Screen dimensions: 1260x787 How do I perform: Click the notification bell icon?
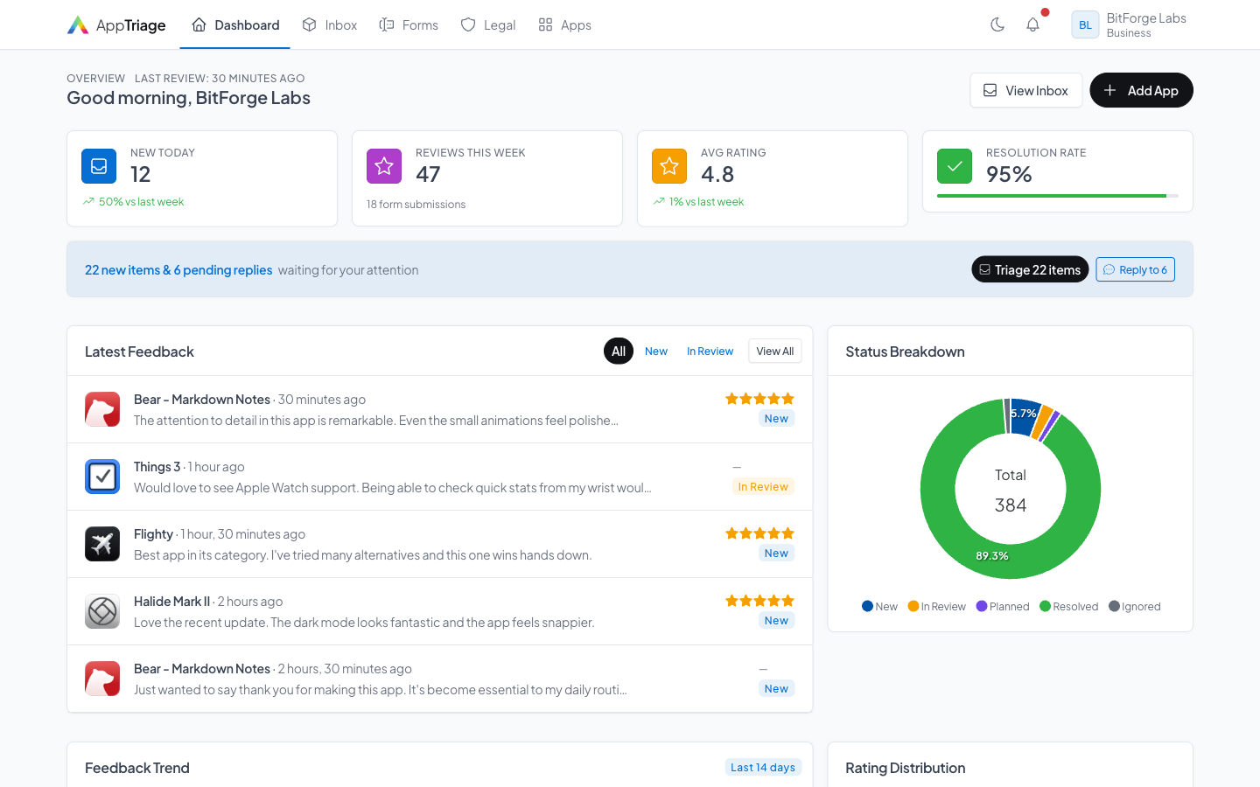(x=1032, y=24)
